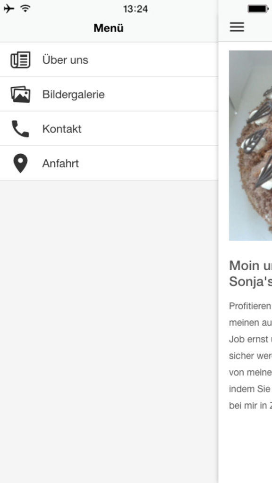
Task: Click the newspaper icon beside Über uns
Action: click(20, 60)
